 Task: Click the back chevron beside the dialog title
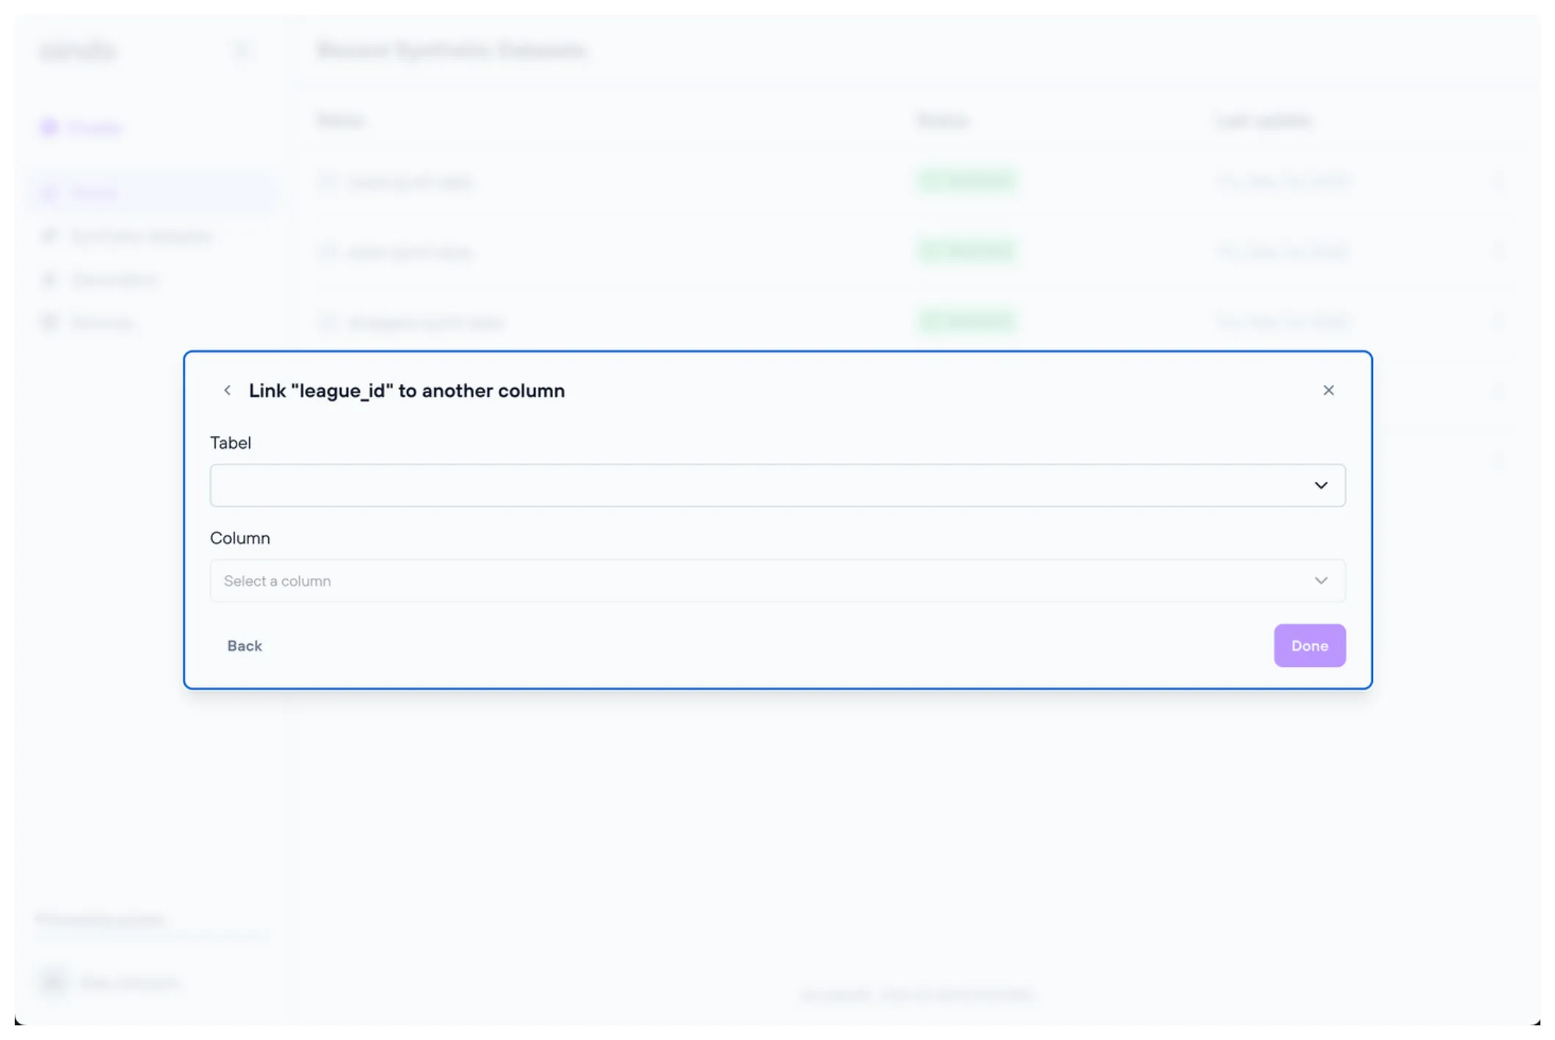coord(227,391)
